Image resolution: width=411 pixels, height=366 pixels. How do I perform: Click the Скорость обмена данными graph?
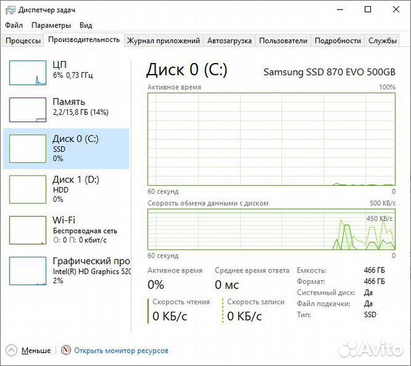271,229
